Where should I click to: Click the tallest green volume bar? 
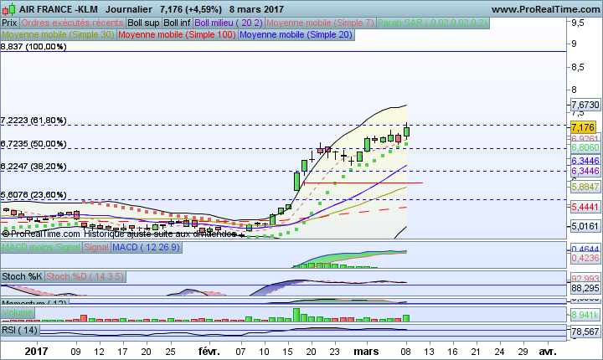(296, 315)
